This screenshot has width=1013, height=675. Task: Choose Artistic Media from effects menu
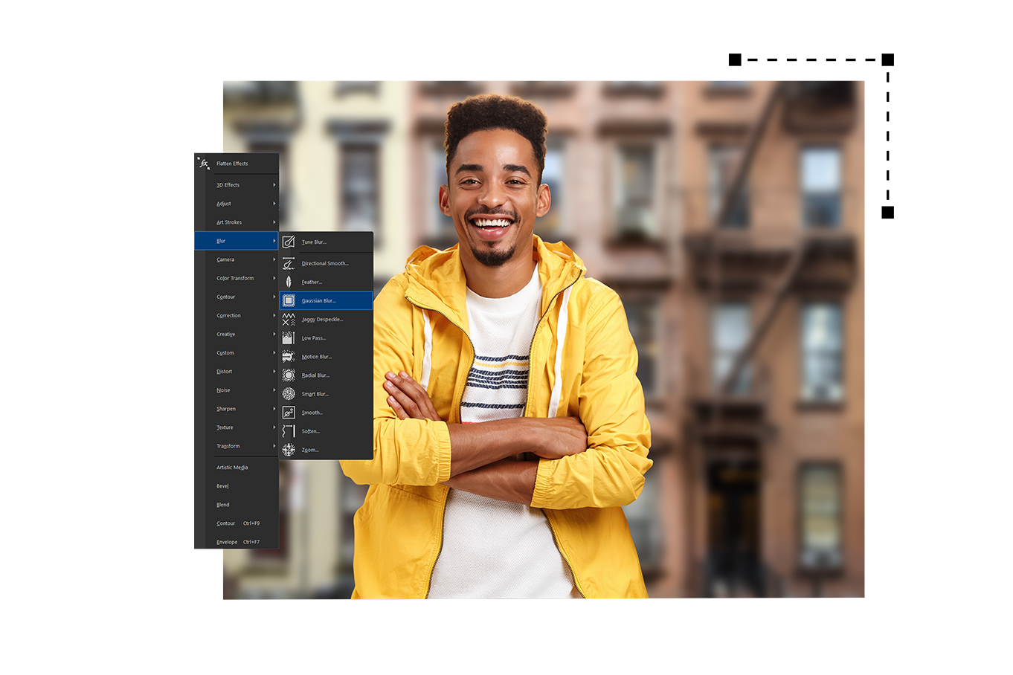pos(232,468)
